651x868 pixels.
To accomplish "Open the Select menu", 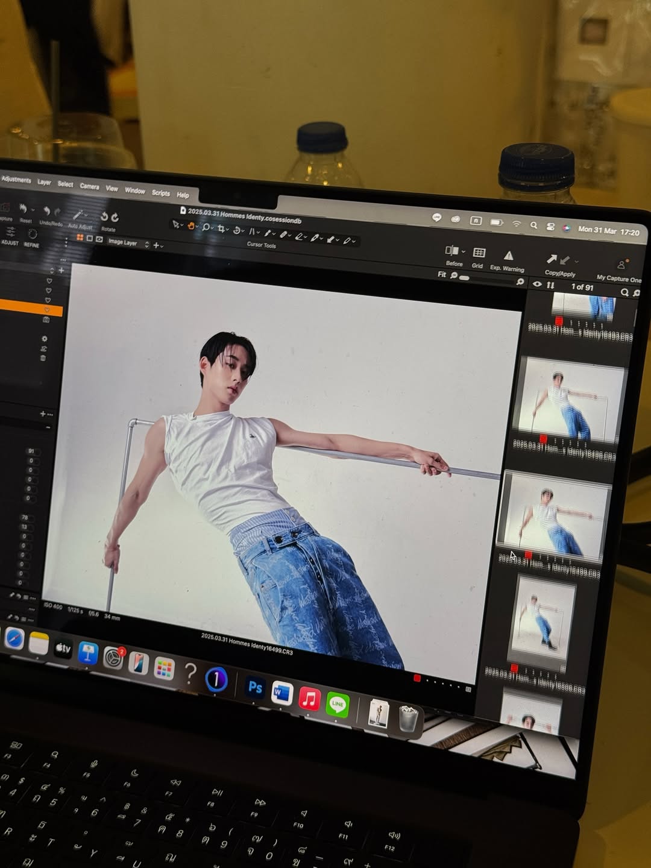I will coord(65,184).
